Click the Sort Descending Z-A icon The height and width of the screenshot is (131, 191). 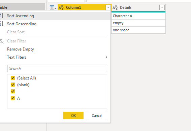point(2,24)
